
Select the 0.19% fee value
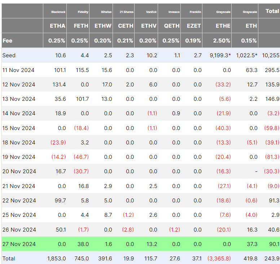193,41
